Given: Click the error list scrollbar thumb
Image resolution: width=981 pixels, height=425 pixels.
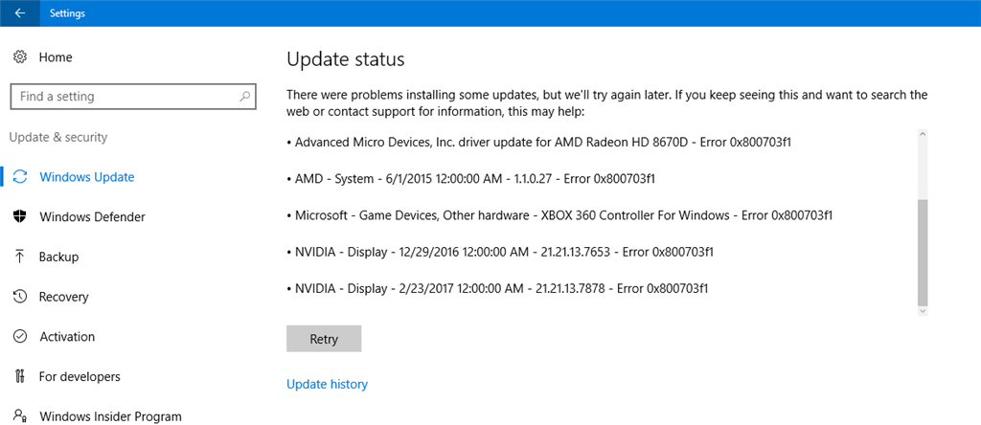Looking at the screenshot, I should 923,253.
